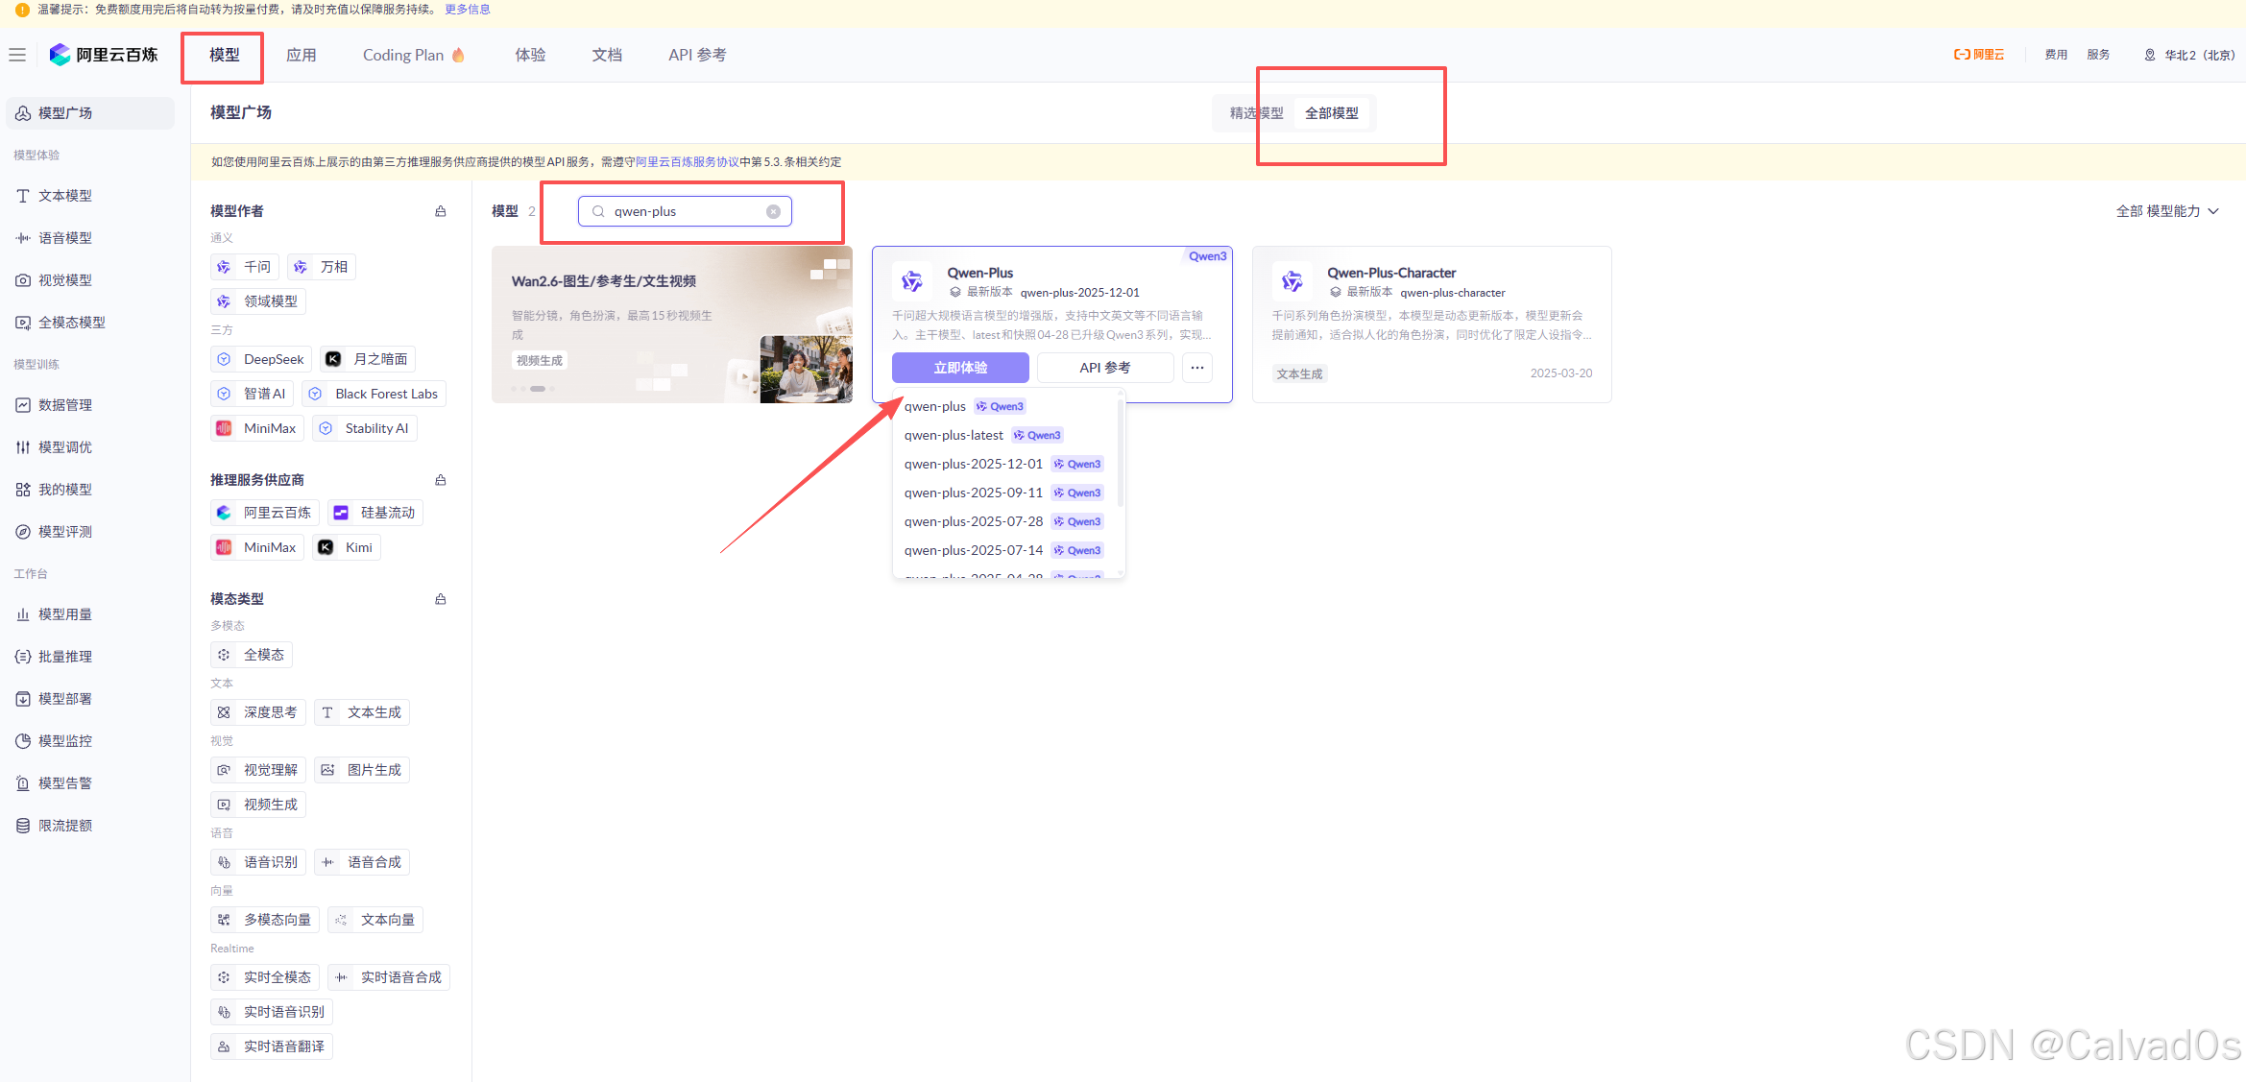Click the lock icon beside 推理服务供应商
The width and height of the screenshot is (2246, 1082).
(441, 480)
